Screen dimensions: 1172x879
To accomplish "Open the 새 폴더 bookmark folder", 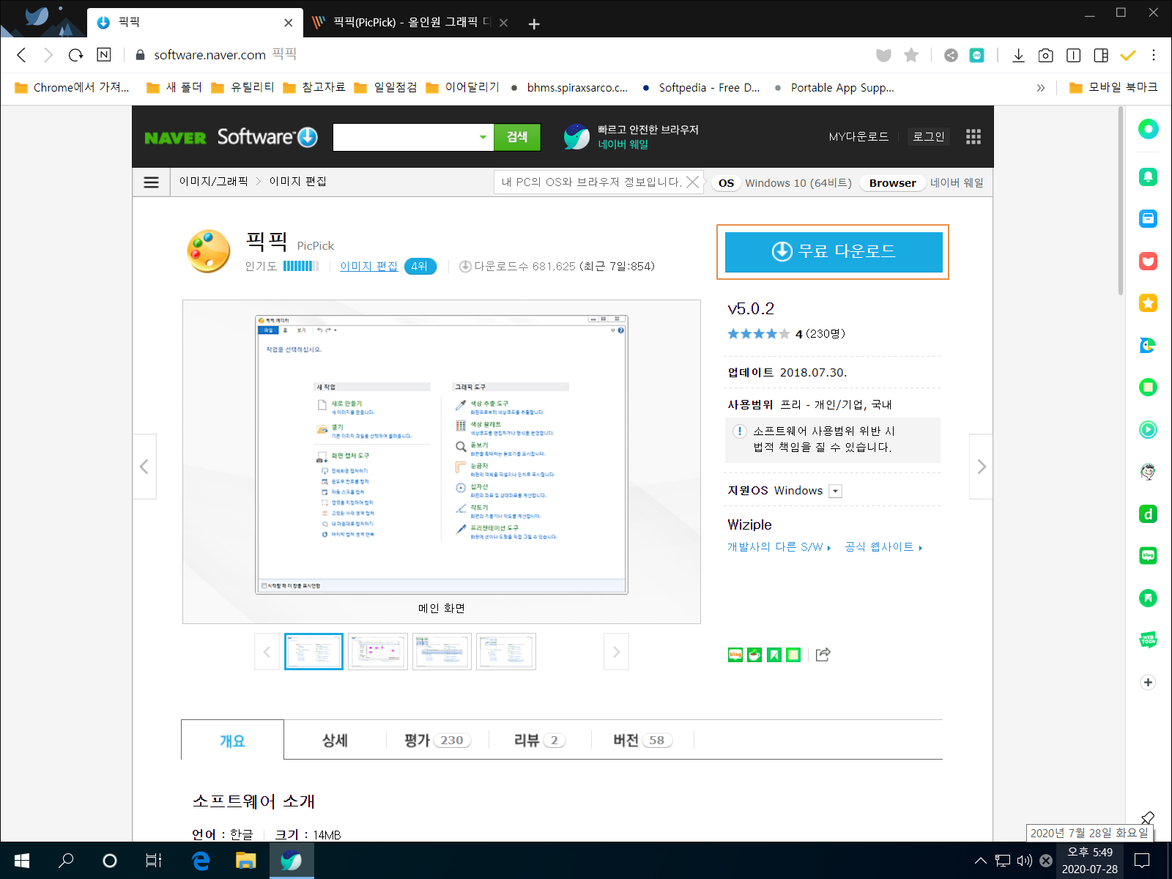I will 175,87.
